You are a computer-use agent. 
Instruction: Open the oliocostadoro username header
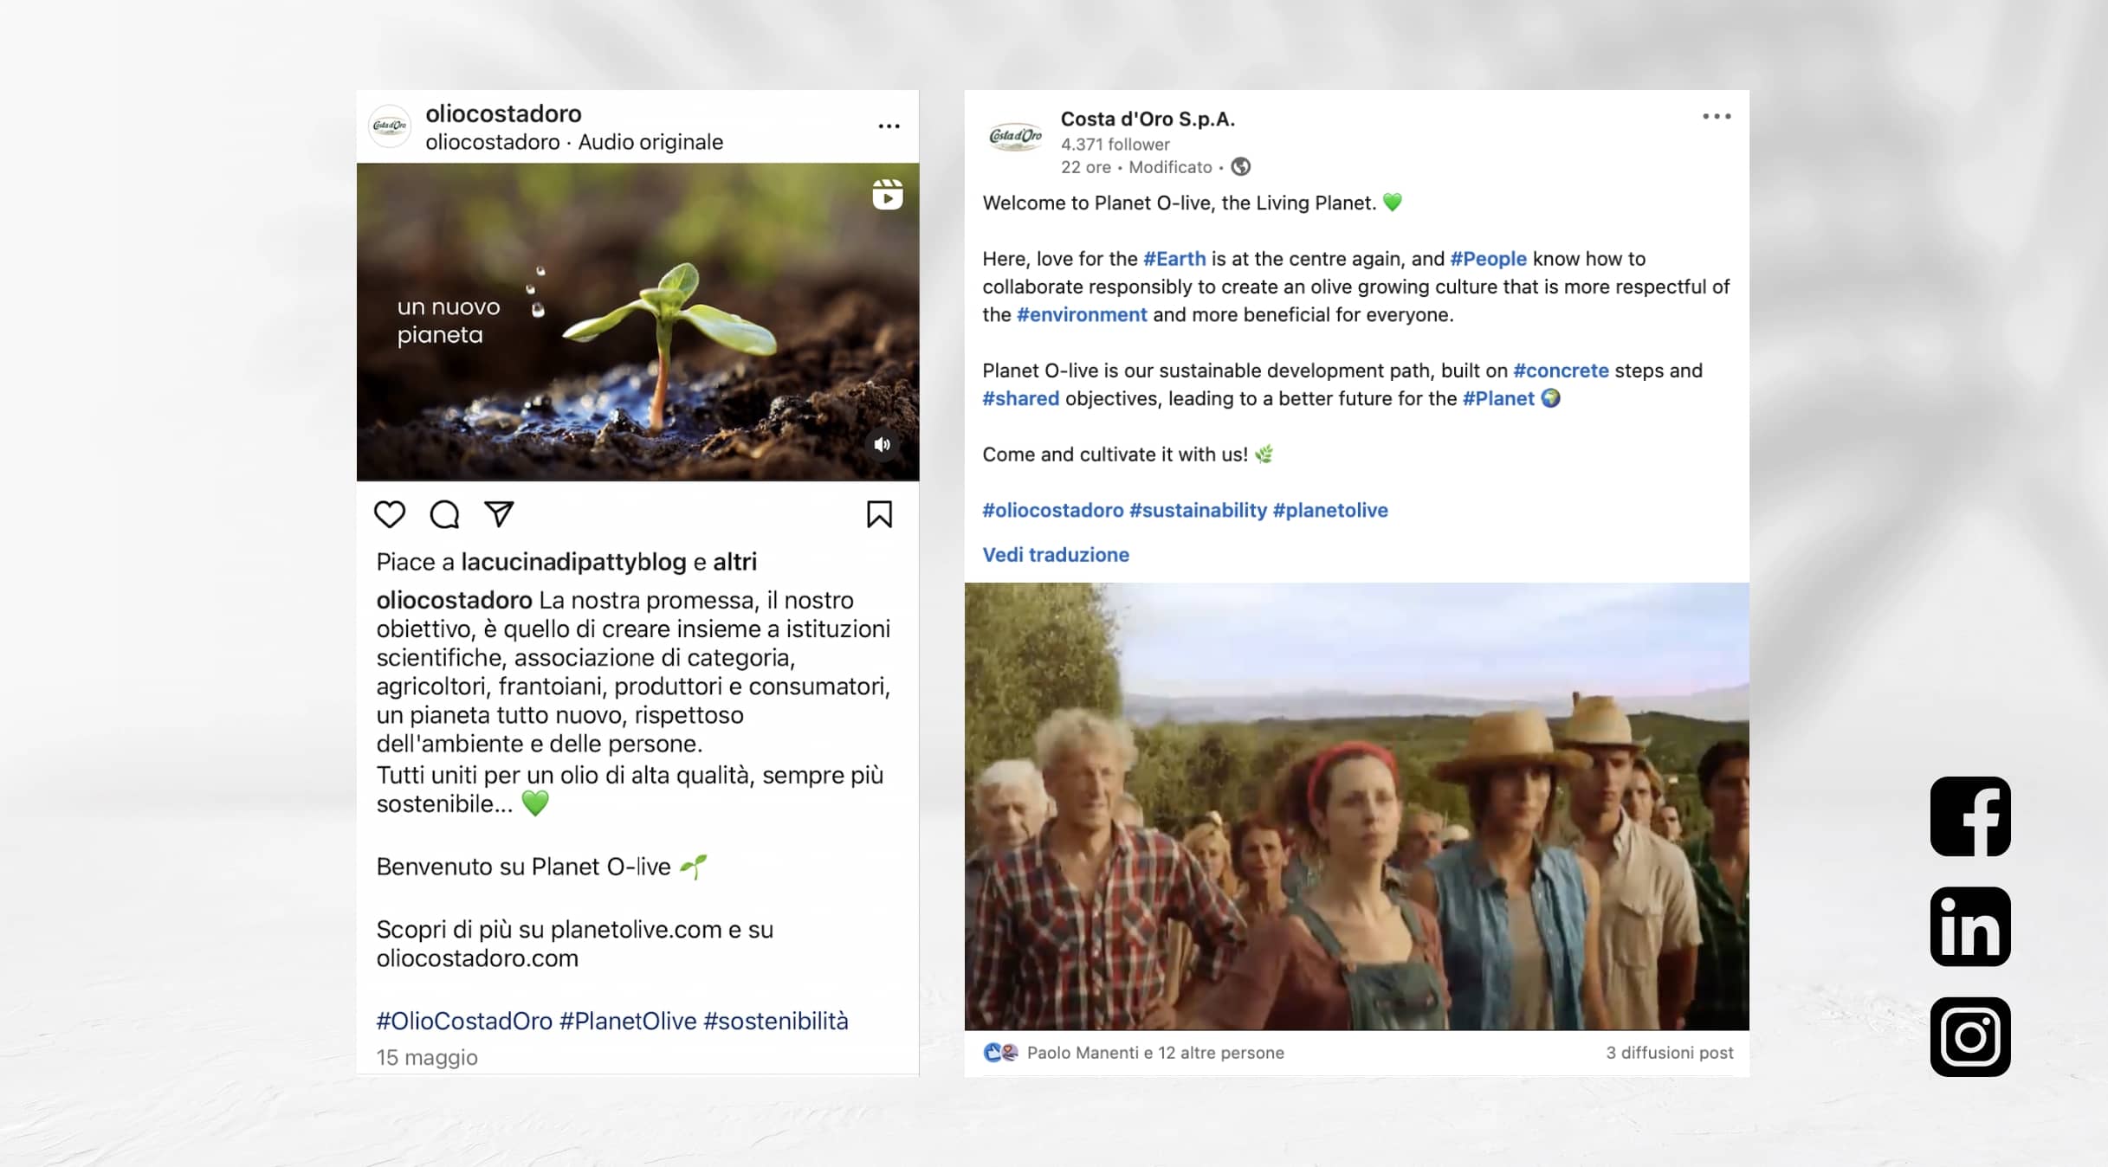point(503,113)
